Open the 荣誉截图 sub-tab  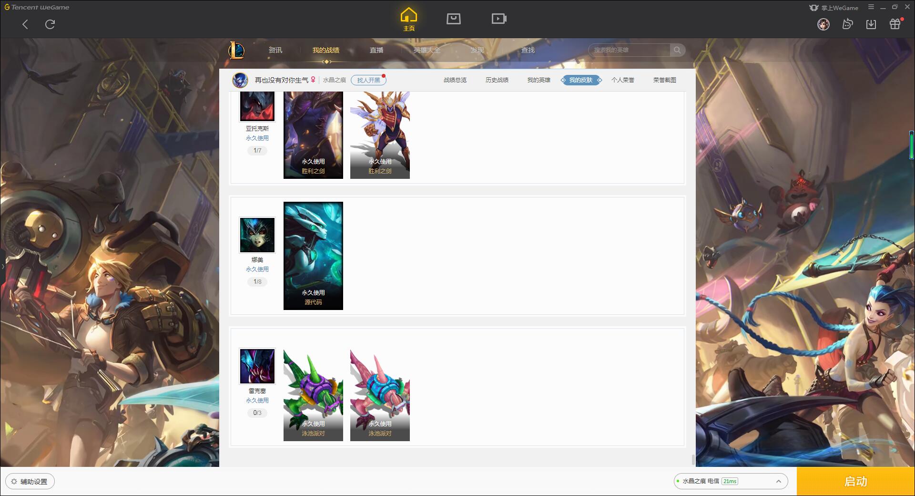pyautogui.click(x=665, y=80)
